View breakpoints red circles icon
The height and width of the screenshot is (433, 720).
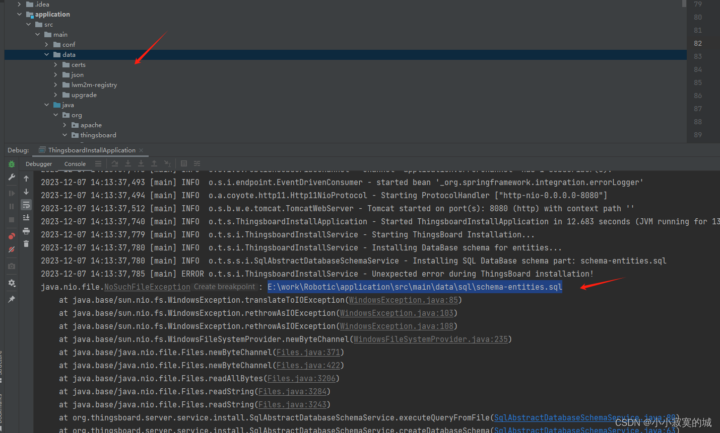pyautogui.click(x=12, y=236)
